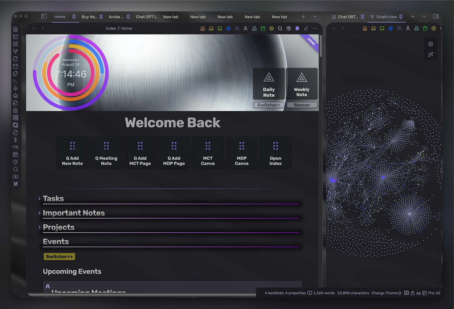
Task: Click the purple bookmark icon in Home pane toolbar
Action: point(297,29)
